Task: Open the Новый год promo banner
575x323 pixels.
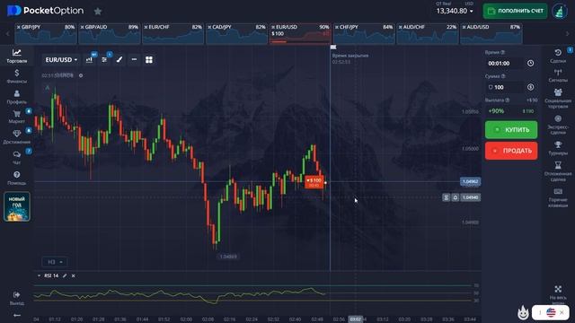Action: coord(17,206)
